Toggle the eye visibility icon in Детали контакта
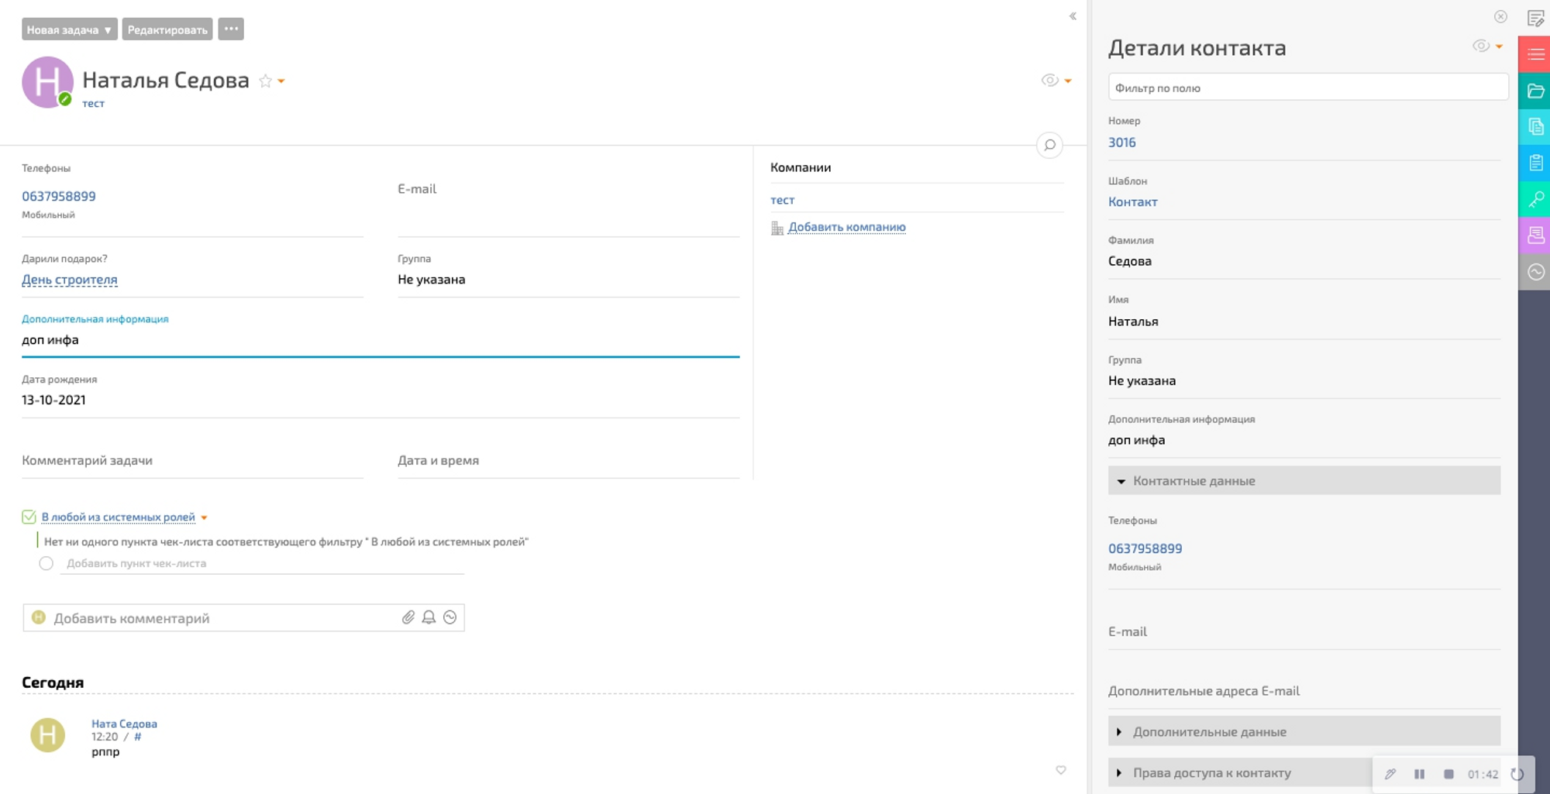Viewport: 1550px width, 794px height. coord(1480,46)
